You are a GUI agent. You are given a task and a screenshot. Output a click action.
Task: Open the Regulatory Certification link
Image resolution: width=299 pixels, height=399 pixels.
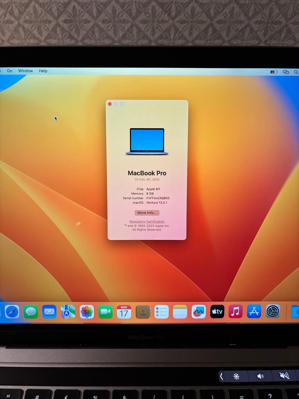147,222
